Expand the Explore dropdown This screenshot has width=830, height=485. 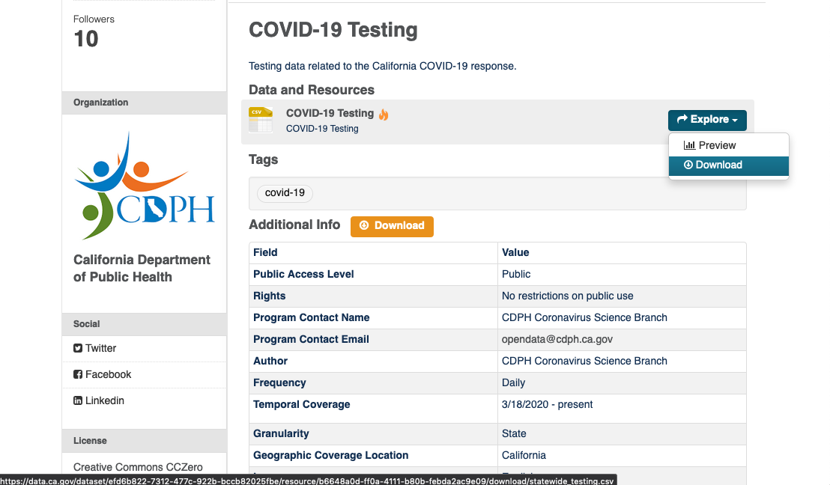coord(707,120)
